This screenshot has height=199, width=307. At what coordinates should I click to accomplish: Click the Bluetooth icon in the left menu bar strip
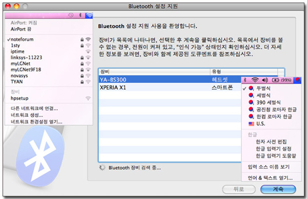coord(80,15)
